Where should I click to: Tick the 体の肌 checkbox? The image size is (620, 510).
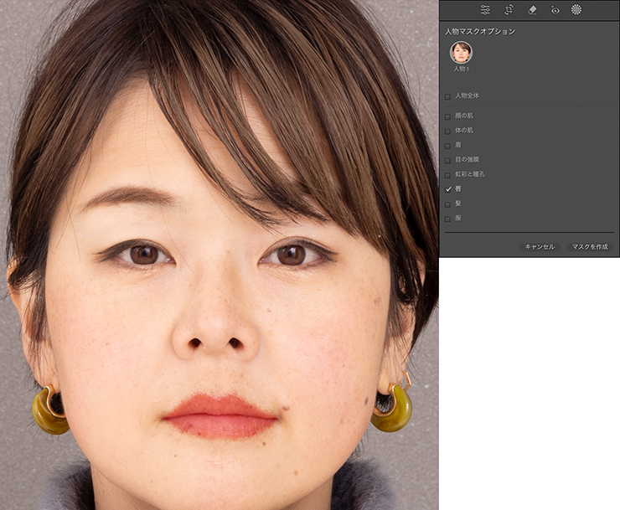tap(448, 131)
